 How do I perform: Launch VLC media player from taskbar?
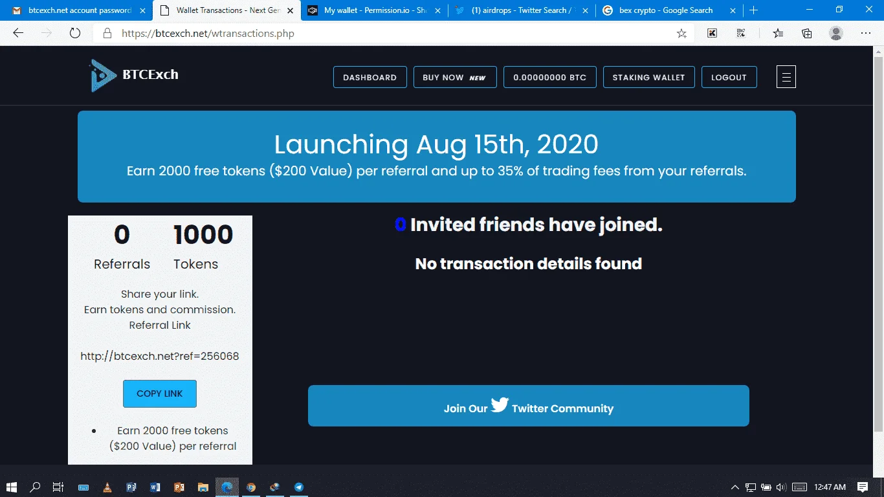tap(107, 487)
